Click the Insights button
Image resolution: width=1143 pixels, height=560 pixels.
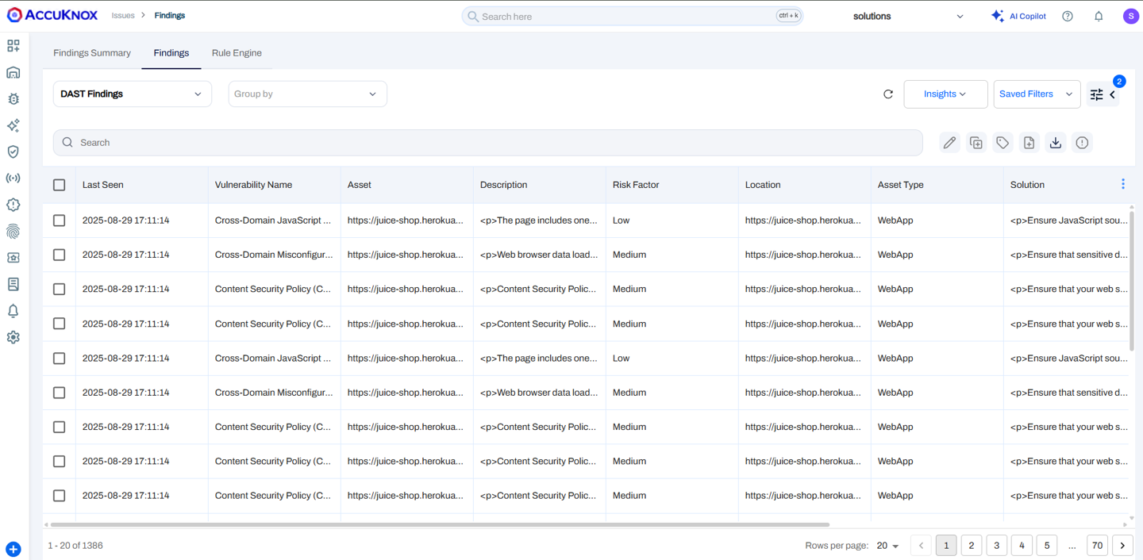tap(945, 94)
